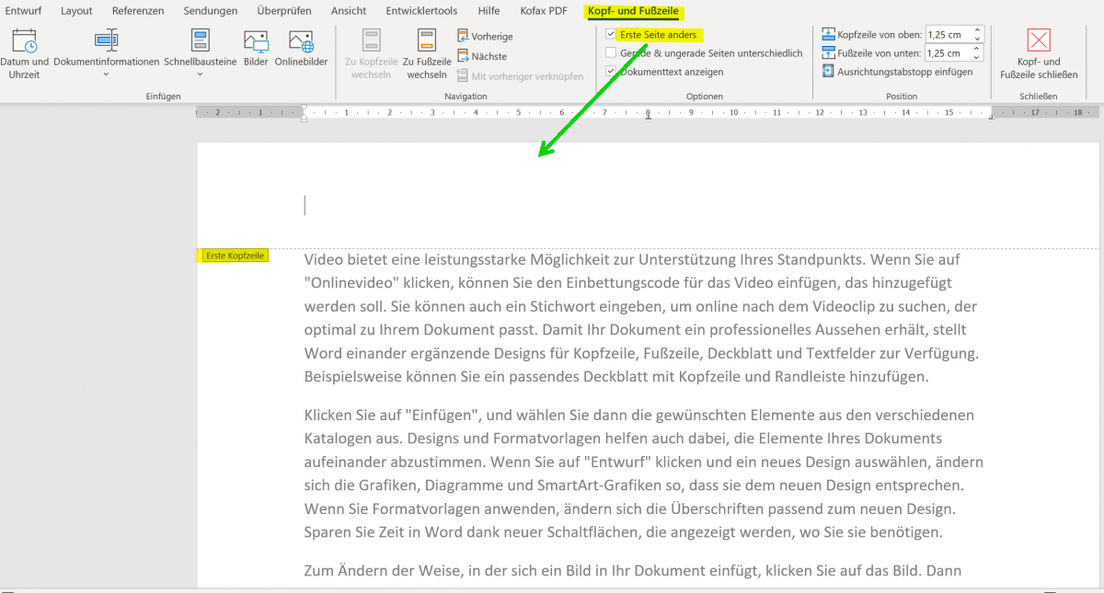The width and height of the screenshot is (1104, 593).
Task: Open Schnellbausteine gallery
Action: [x=200, y=53]
